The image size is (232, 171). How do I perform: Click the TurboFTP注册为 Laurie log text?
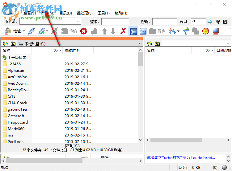pos(181,158)
